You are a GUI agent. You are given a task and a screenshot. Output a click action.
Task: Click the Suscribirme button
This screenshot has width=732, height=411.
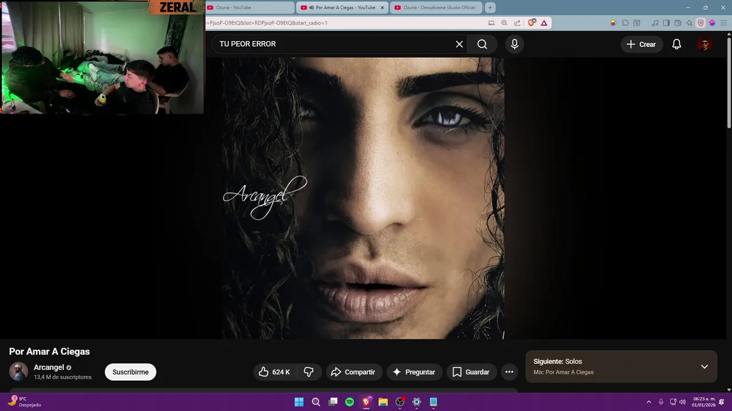(130, 372)
